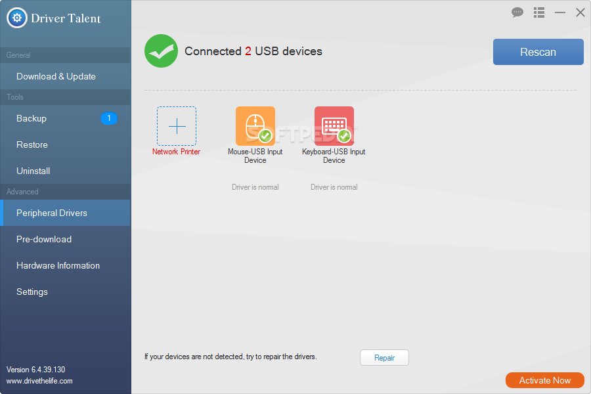Open the Pre-download section

[66, 240]
